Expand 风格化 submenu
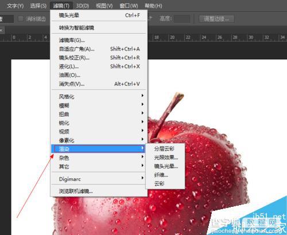287x235 pixels. click(99, 97)
